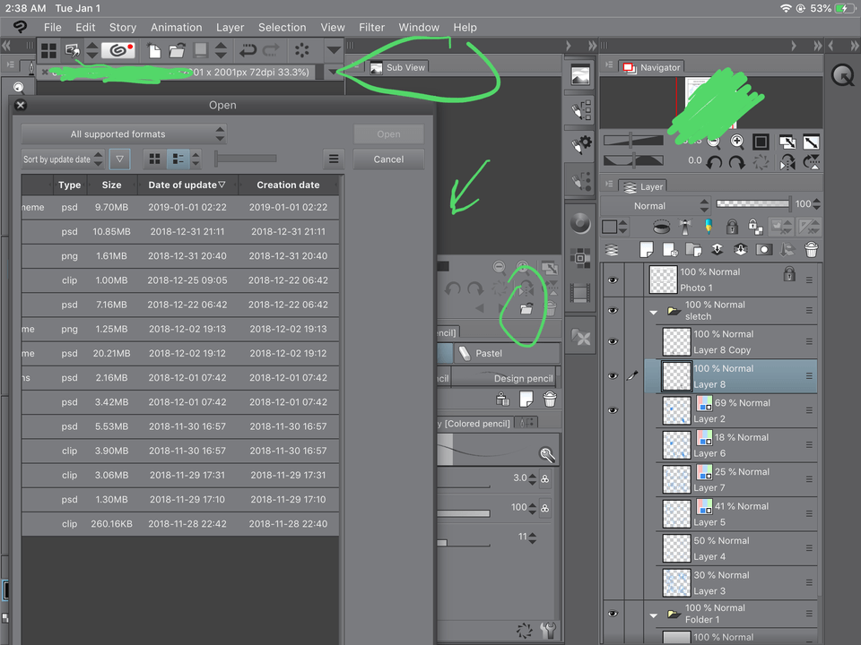Open dialog hamburger menu button

pyautogui.click(x=334, y=159)
